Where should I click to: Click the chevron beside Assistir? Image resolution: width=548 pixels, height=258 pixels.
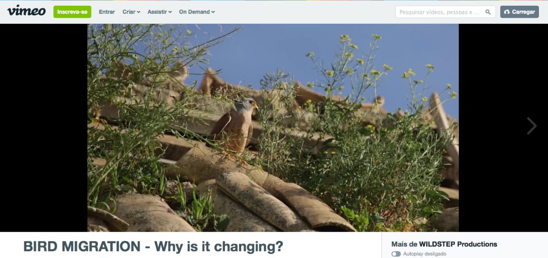170,12
